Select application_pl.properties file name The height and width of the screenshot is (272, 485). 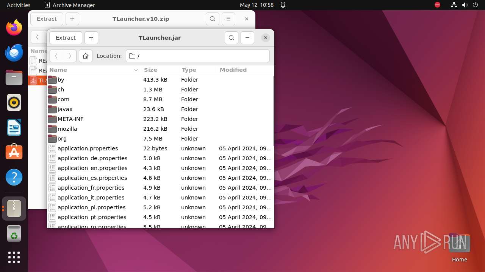[91, 207]
